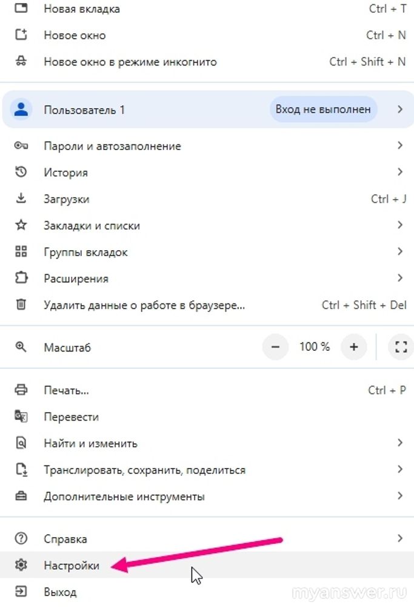Click the star icon for Закладки и списки
This screenshot has width=414, height=607.
(x=21, y=225)
